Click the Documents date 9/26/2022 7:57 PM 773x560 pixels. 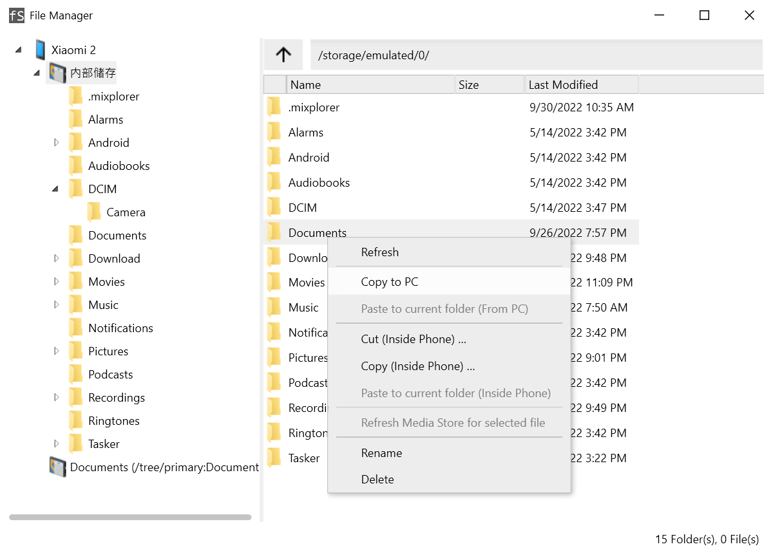click(578, 232)
